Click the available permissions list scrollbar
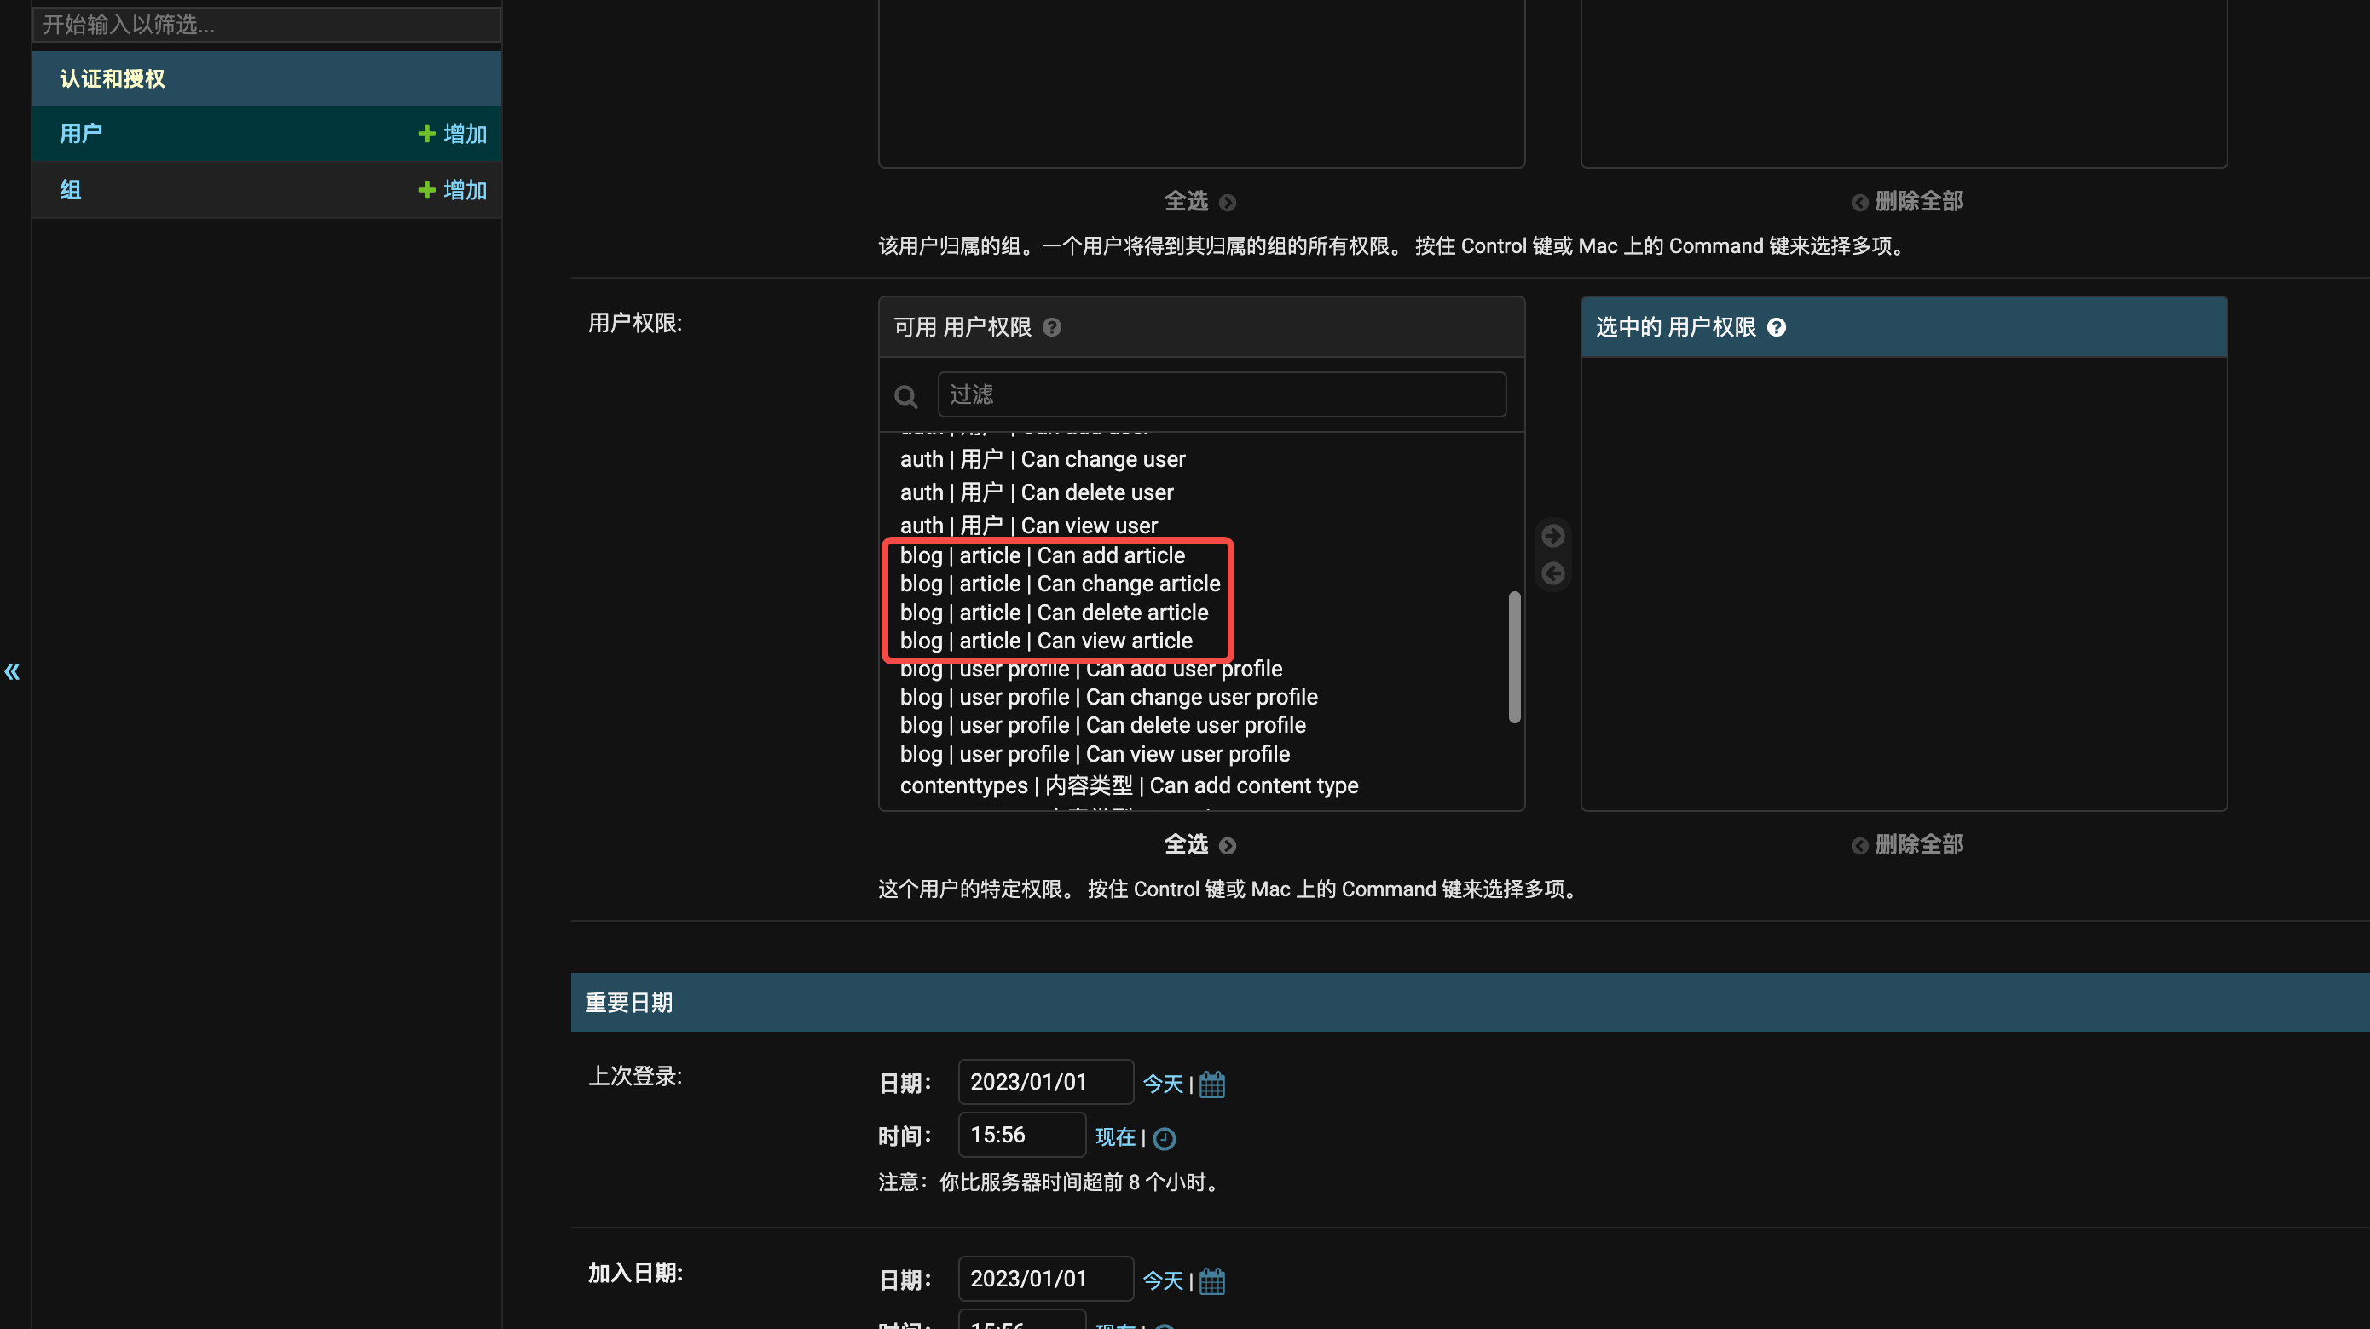This screenshot has height=1329, width=2370. click(x=1514, y=657)
